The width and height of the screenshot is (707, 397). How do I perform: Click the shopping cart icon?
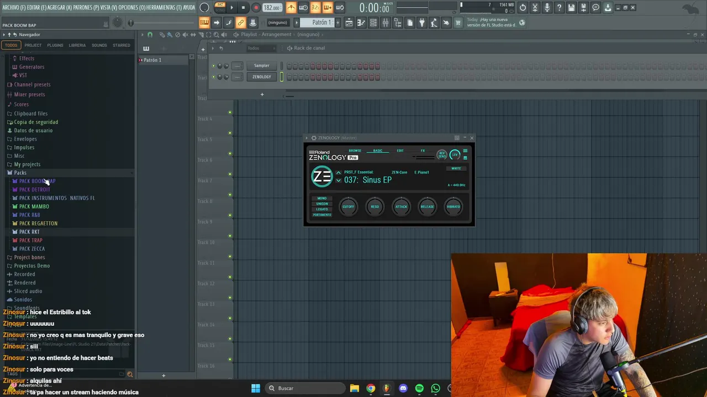tap(458, 23)
